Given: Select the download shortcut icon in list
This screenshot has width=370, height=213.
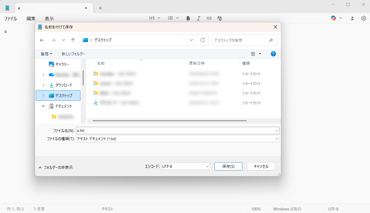Looking at the screenshot, I should 96,103.
